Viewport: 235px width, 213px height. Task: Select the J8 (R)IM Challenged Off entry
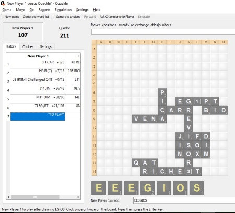pyautogui.click(x=38, y=81)
